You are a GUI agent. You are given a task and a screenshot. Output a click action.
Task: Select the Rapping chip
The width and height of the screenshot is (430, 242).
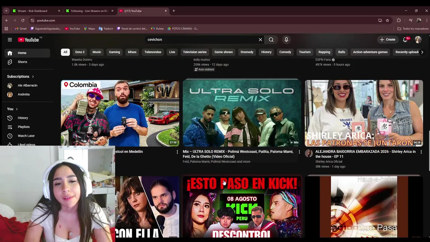(324, 52)
